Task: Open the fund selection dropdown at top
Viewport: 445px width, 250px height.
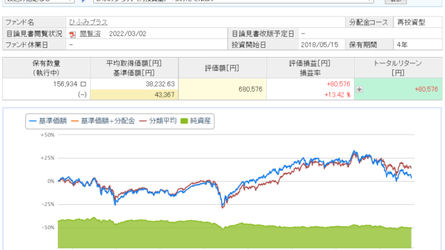Action: coord(234,1)
